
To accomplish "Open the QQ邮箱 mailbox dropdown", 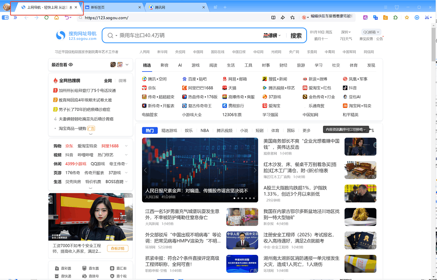I will [371, 32].
